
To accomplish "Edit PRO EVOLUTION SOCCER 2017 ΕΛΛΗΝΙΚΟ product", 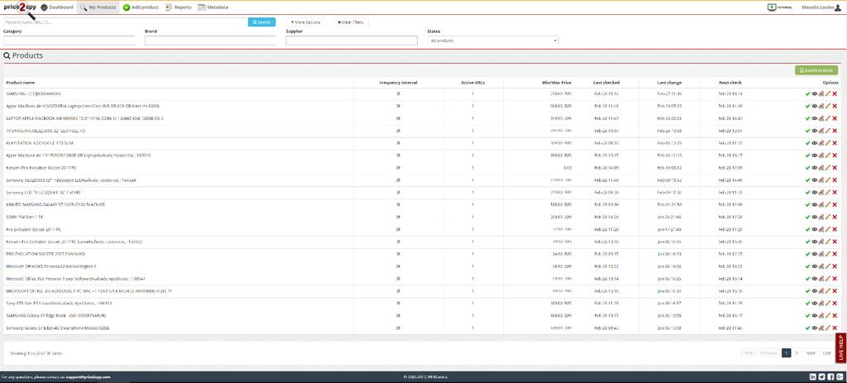I will tap(827, 254).
